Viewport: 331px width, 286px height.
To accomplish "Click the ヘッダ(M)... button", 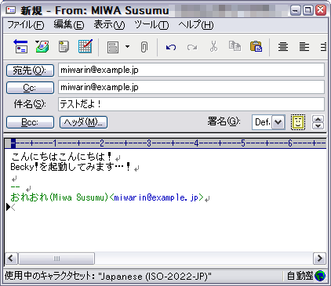I will coord(83,122).
